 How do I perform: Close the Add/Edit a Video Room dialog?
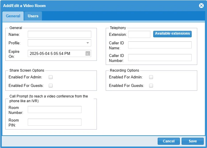point(201,6)
